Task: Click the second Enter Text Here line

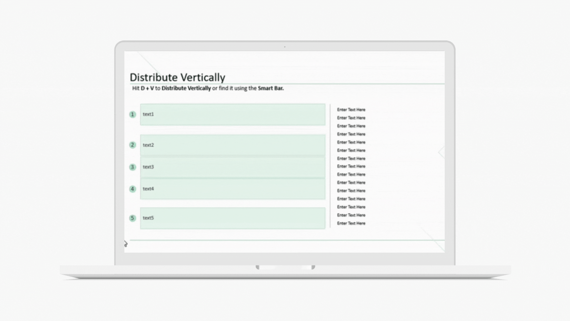Action: tap(351, 118)
